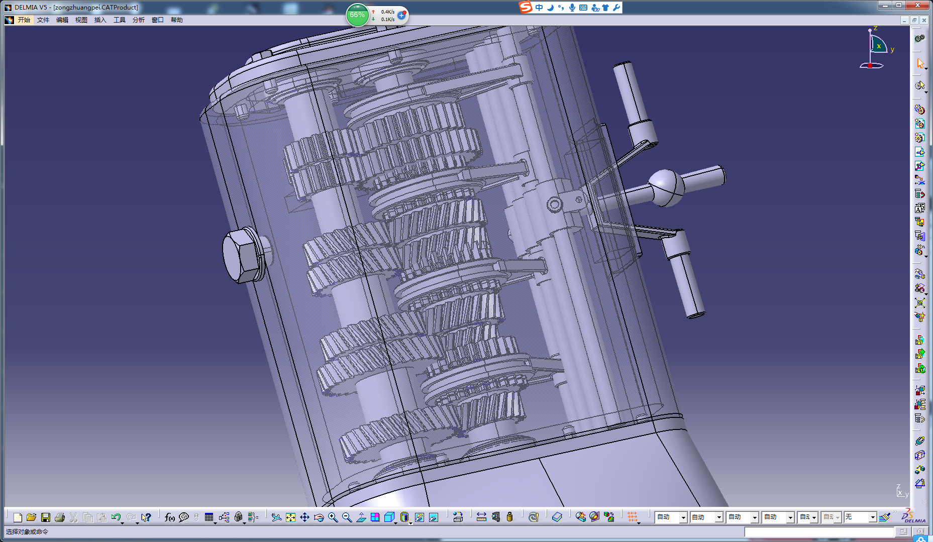933x542 pixels.
Task: Open the Design Table grid icon
Action: click(x=209, y=517)
